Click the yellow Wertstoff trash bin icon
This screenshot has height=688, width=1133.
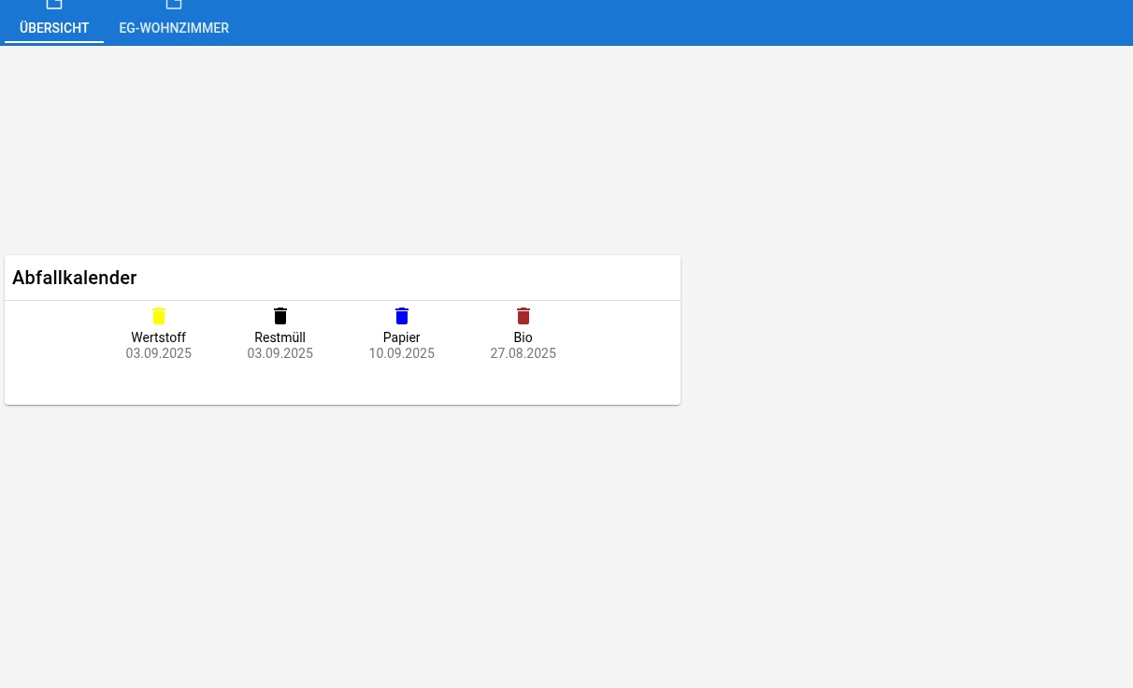point(159,316)
